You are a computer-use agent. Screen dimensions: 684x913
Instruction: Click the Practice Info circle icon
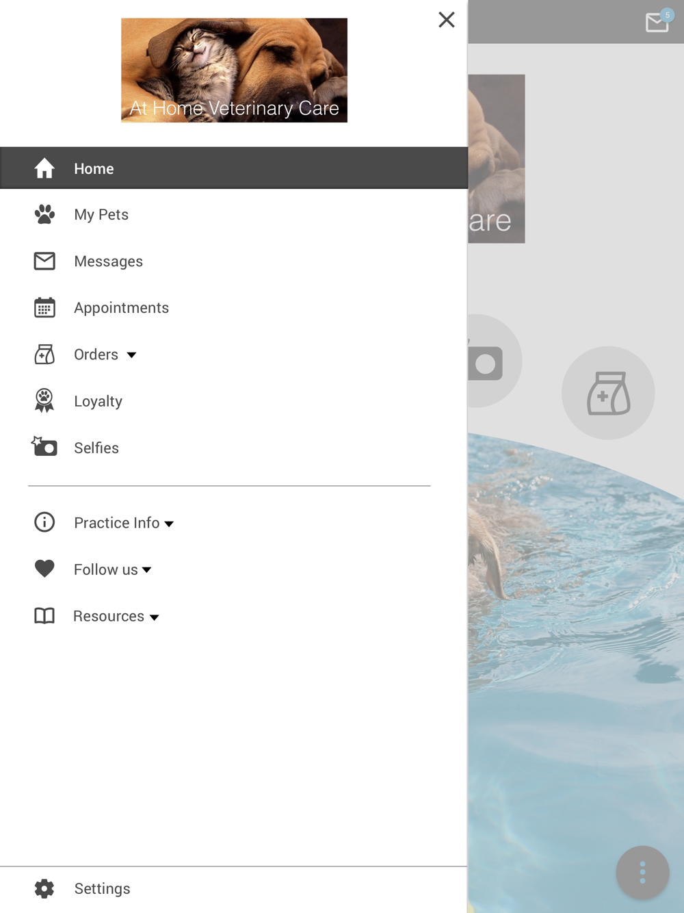[x=44, y=522]
